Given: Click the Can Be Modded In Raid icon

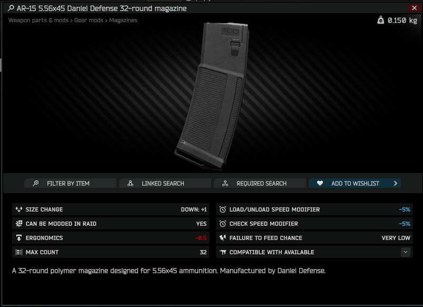Looking at the screenshot, I should pos(19,224).
